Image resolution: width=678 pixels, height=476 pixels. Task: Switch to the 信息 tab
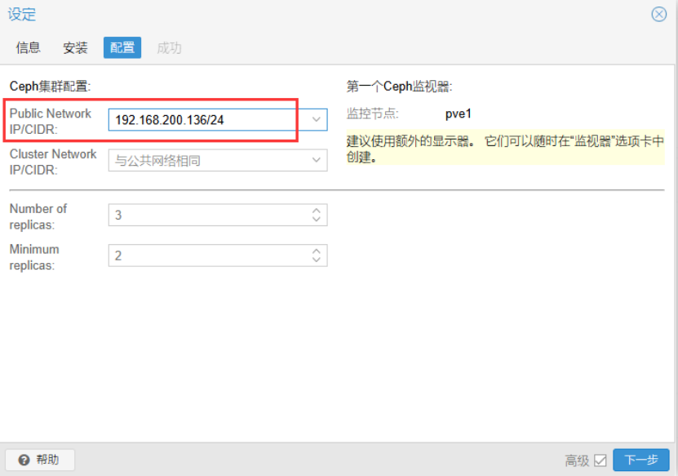[x=29, y=48]
